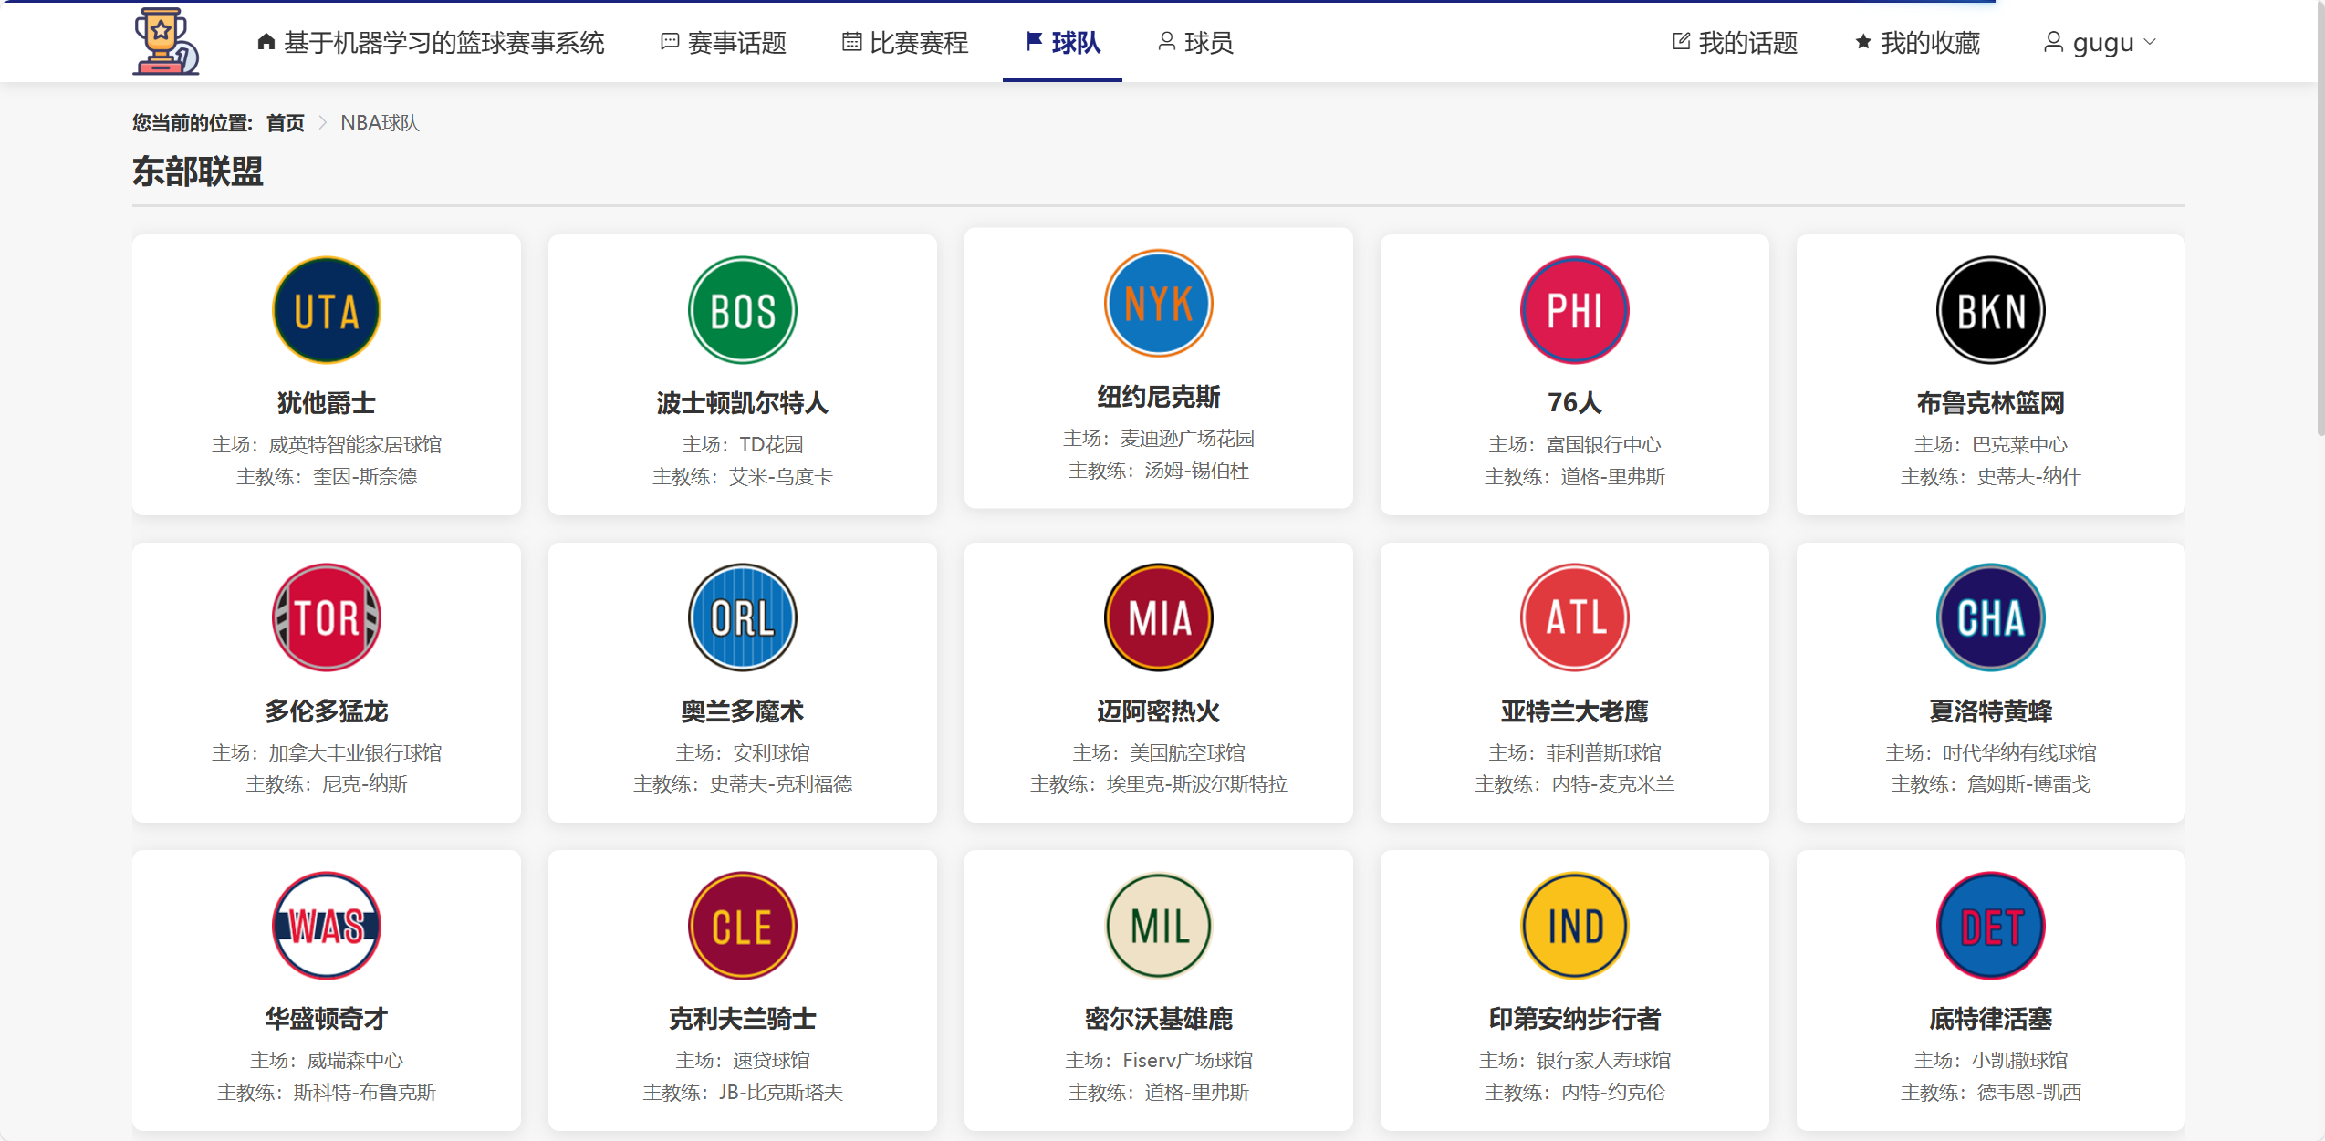2325x1141 pixels.
Task: Open the MIA Heat team logo
Action: coord(1159,617)
